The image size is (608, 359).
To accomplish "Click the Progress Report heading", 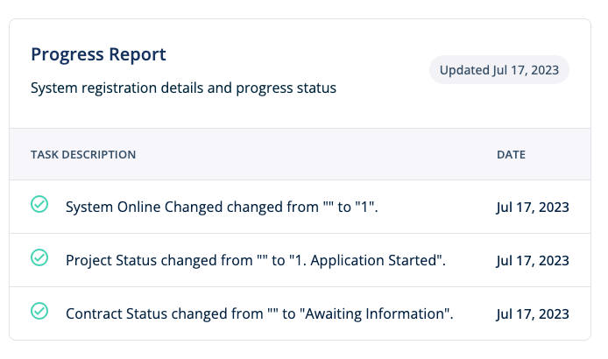I will click(x=99, y=54).
